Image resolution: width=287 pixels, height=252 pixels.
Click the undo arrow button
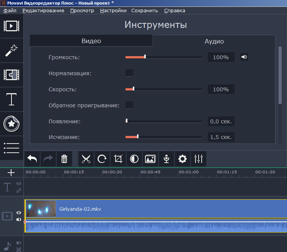33,159
